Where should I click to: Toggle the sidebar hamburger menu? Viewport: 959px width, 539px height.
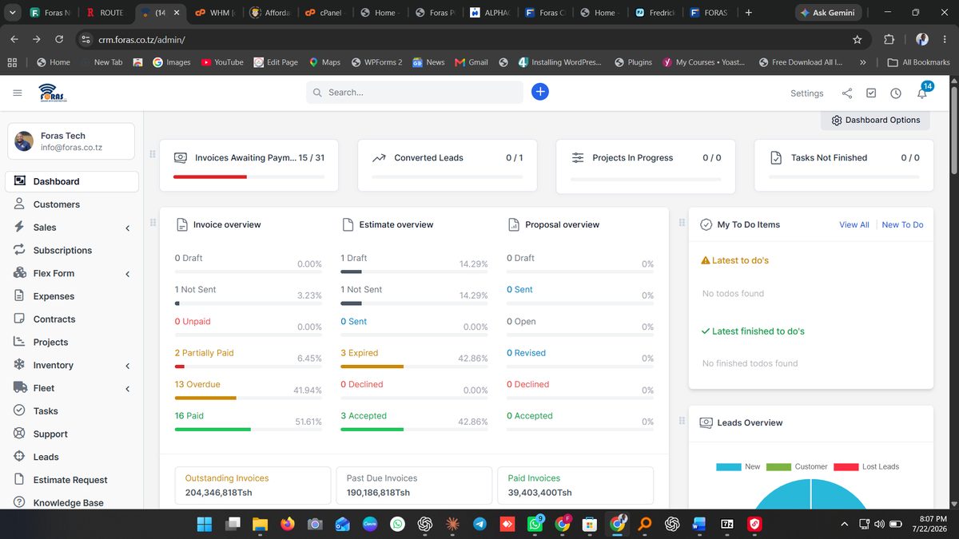click(18, 93)
